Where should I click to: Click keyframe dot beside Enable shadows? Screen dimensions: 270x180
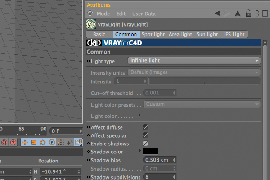click(89, 143)
